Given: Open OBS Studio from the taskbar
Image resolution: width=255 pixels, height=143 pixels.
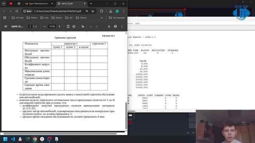Looking at the screenshot, I should (49, 139).
